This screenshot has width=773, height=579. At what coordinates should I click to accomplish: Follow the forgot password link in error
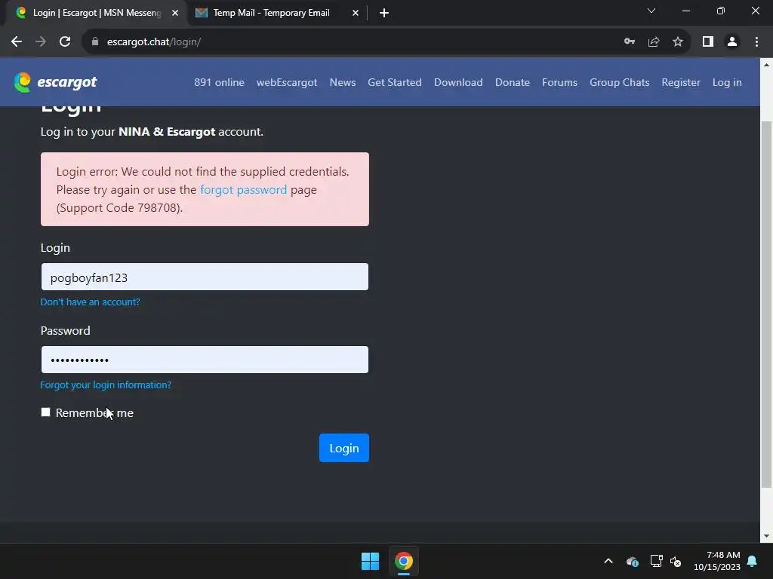[243, 189]
